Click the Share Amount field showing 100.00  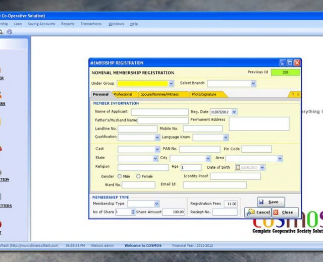(174, 212)
